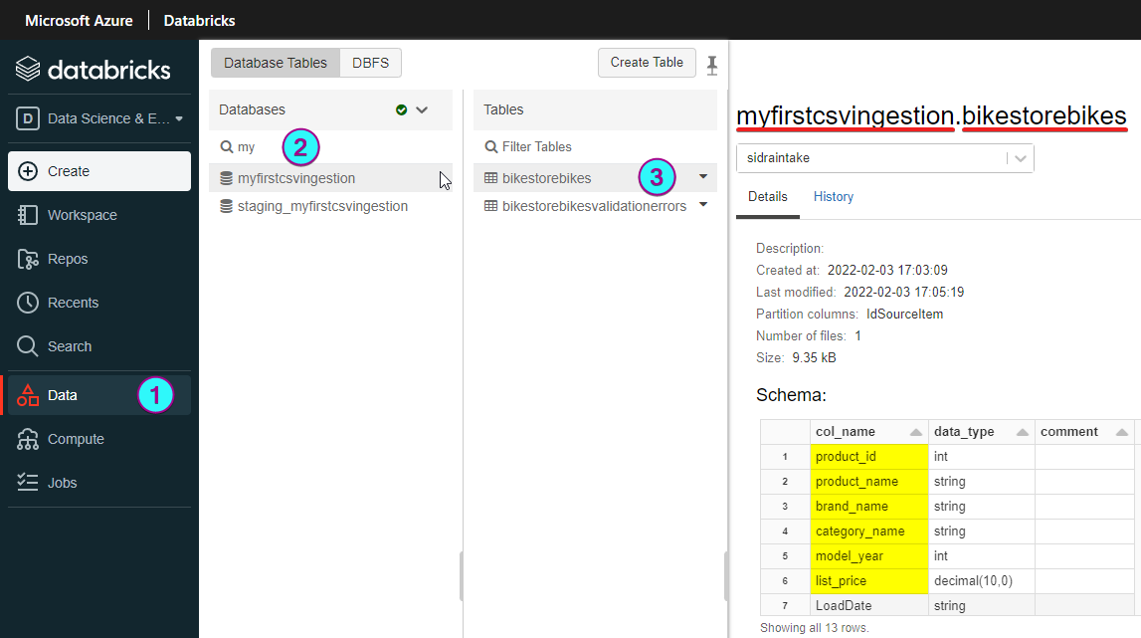This screenshot has width=1141, height=638.
Task: Click the Data Science & Engineering persona icon
Action: click(28, 118)
